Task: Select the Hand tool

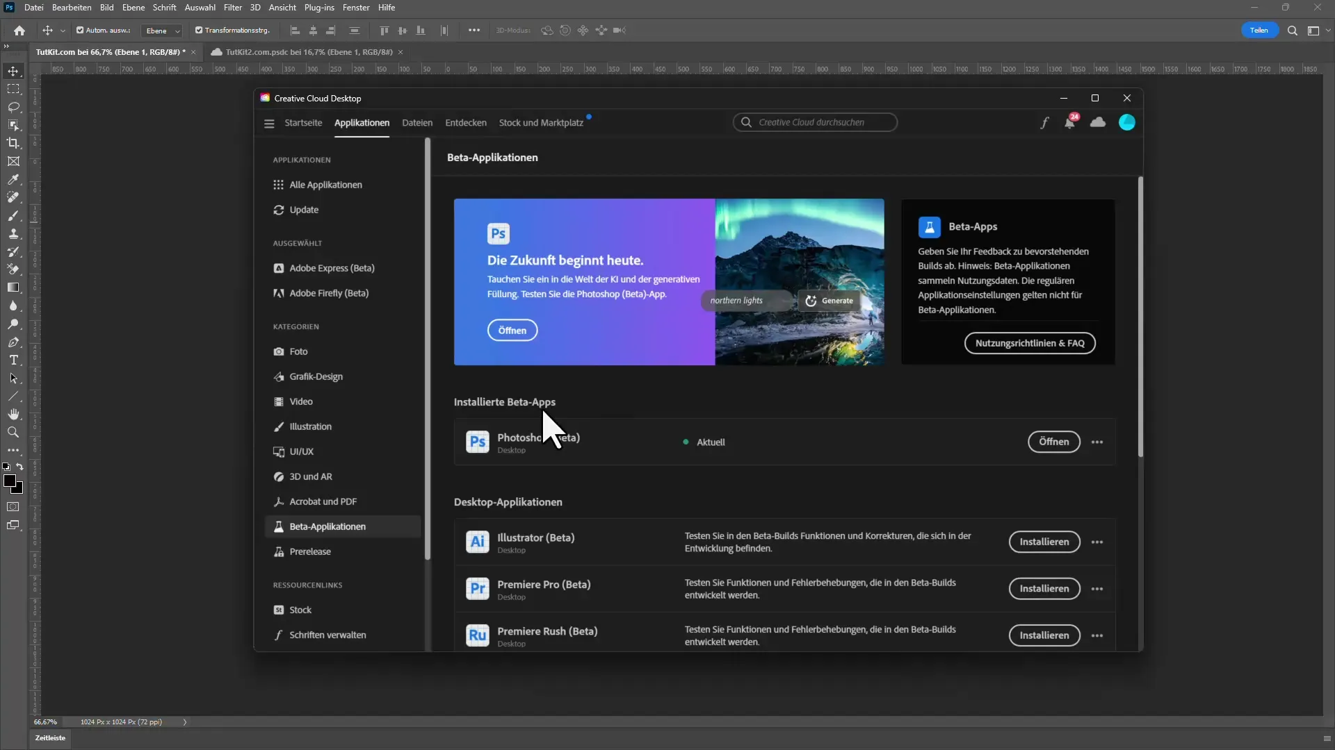Action: [x=13, y=414]
